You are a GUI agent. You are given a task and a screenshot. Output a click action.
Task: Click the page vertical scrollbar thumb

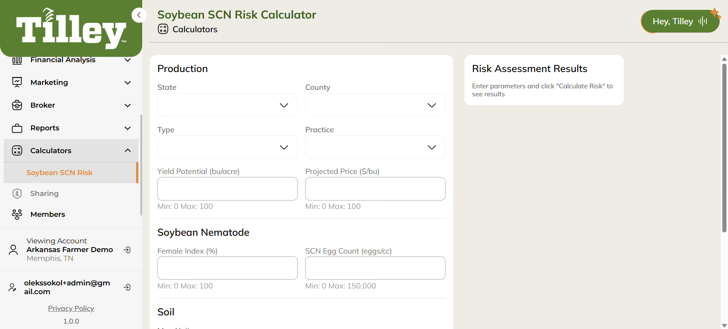pyautogui.click(x=724, y=148)
